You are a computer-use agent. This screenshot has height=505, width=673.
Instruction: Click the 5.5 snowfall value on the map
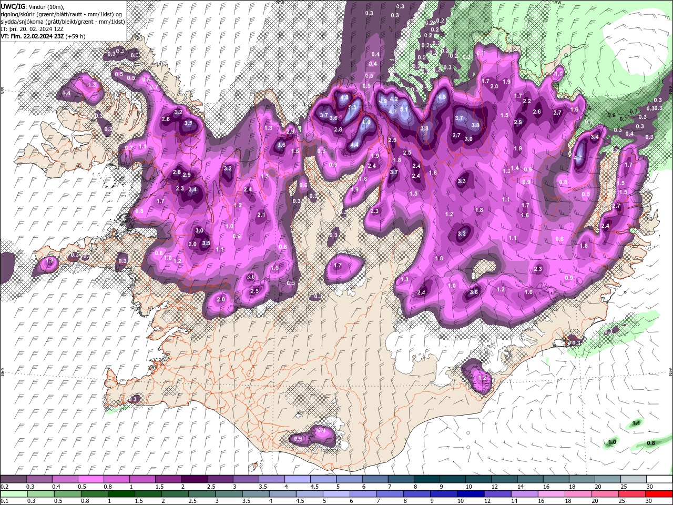click(x=353, y=107)
